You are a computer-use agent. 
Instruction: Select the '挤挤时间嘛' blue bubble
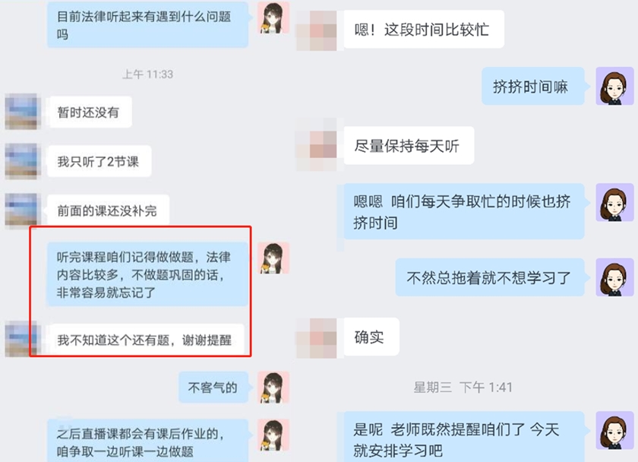point(533,87)
